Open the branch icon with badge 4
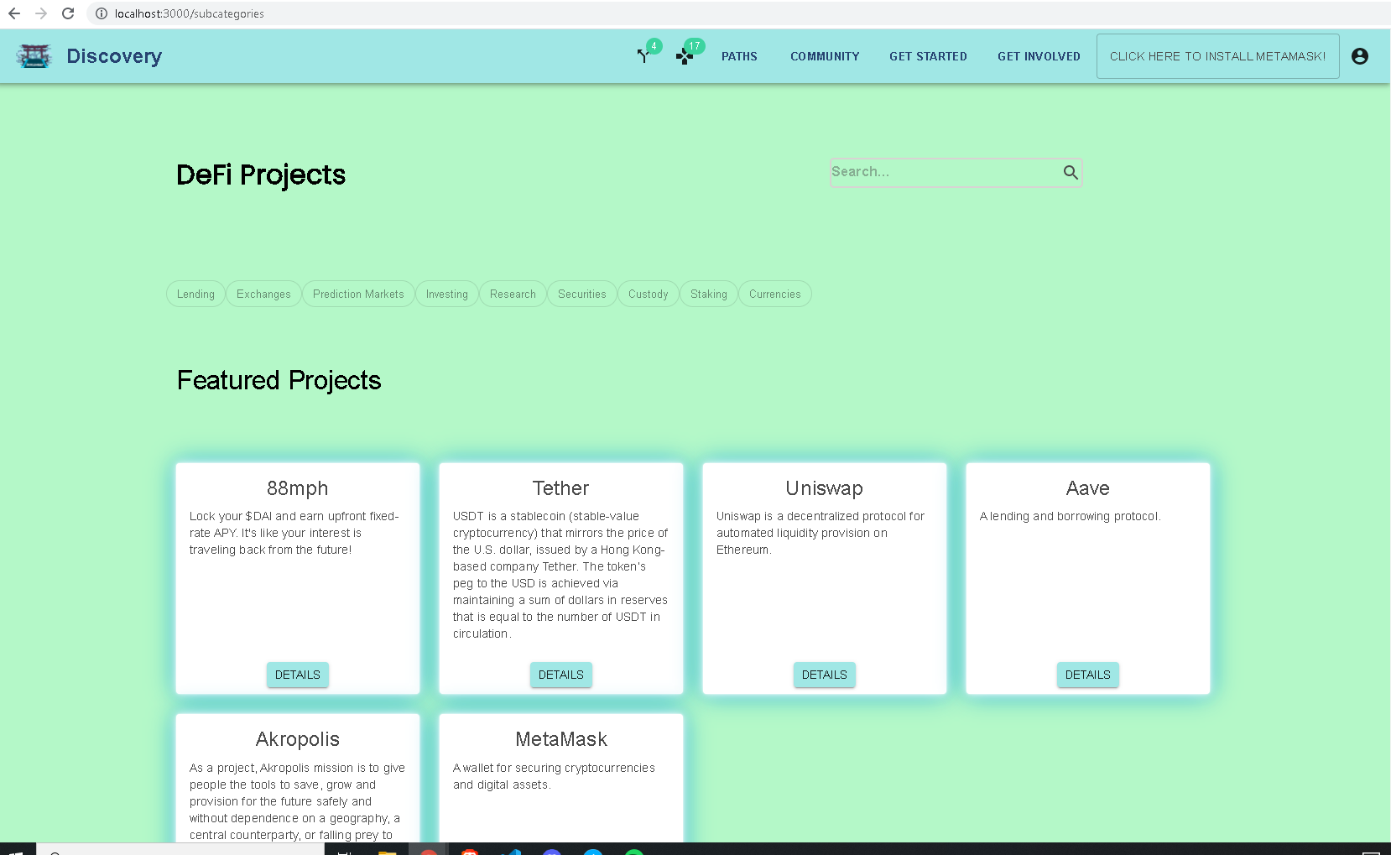 pyautogui.click(x=643, y=56)
